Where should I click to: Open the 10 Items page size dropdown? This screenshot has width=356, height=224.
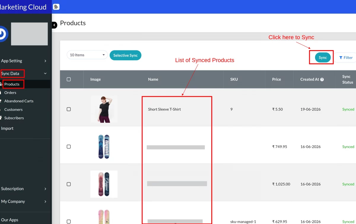tap(87, 55)
